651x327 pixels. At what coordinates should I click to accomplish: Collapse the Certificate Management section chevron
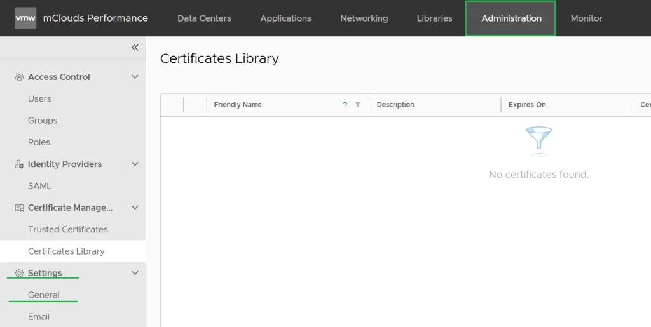[135, 208]
